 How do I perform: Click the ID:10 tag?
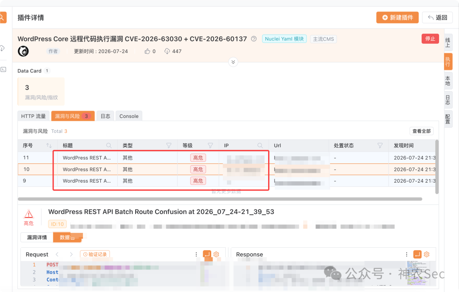57,224
